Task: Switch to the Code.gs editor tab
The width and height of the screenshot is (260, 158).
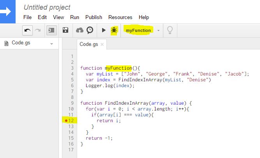Action: (x=89, y=44)
